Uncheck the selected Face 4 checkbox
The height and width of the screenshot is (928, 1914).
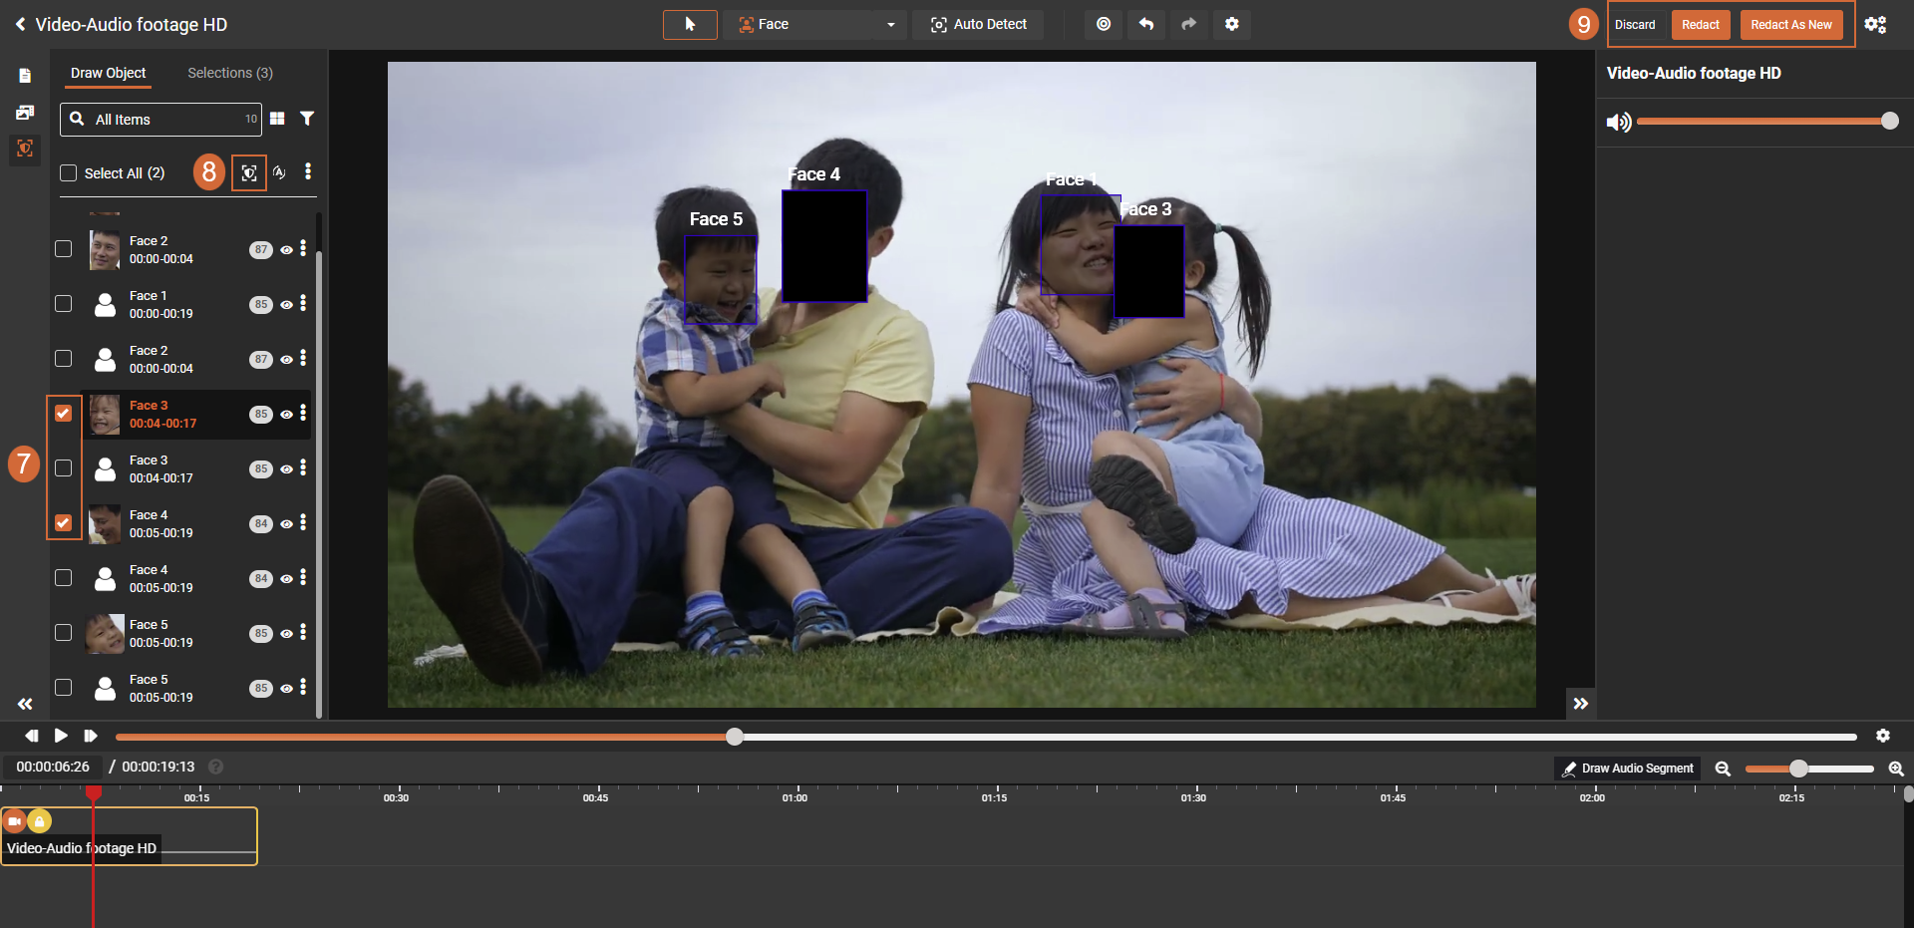pyautogui.click(x=64, y=523)
